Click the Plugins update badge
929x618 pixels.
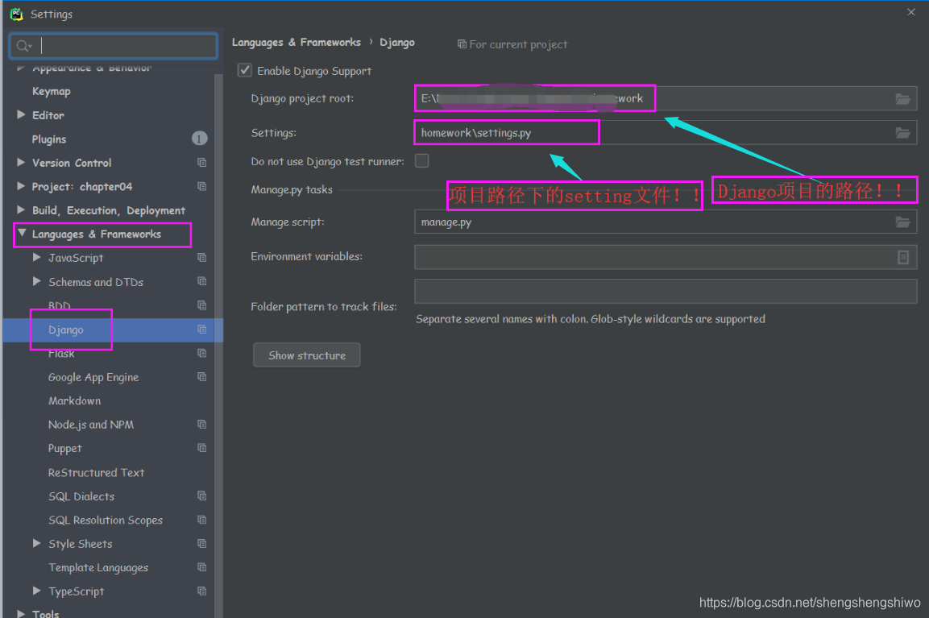[x=200, y=139]
